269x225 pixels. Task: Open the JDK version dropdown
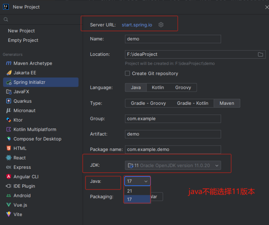tap(173, 165)
